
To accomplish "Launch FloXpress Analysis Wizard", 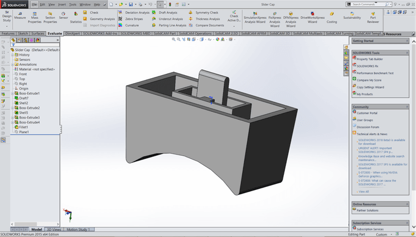I will point(275,20).
